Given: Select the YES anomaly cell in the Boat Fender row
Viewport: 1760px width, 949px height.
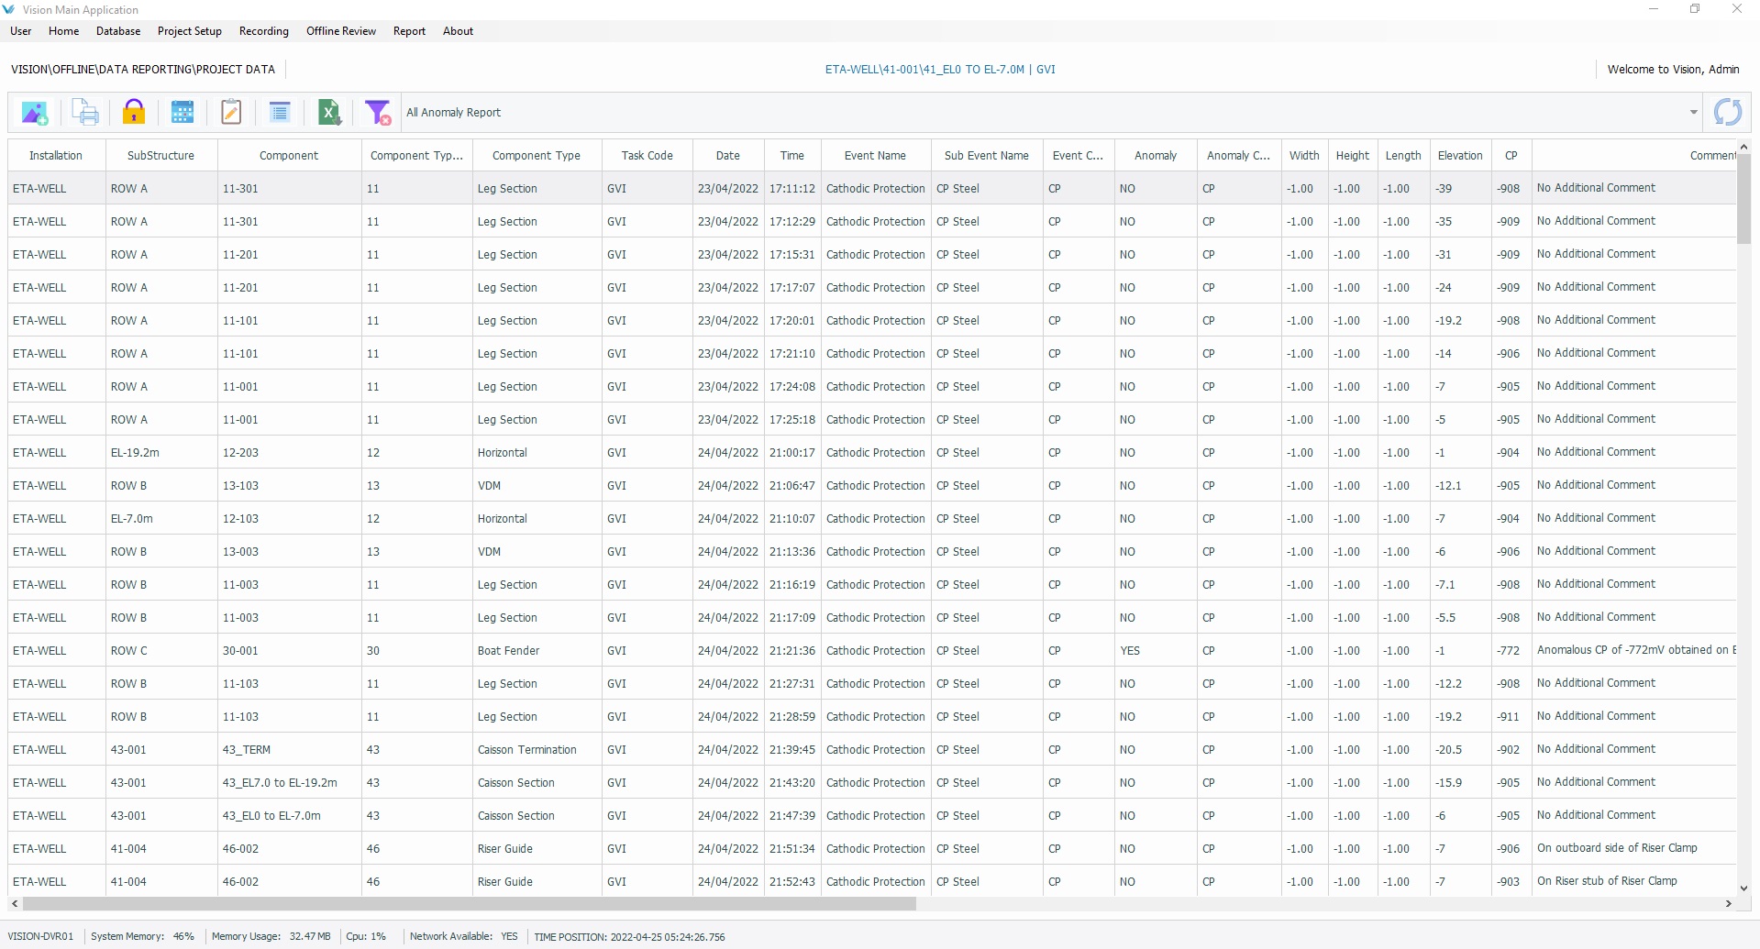Looking at the screenshot, I should [1156, 651].
